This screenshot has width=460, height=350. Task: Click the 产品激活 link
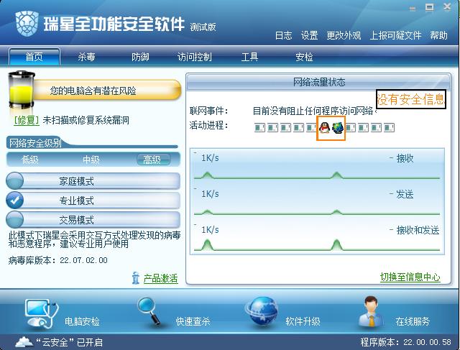click(x=161, y=278)
